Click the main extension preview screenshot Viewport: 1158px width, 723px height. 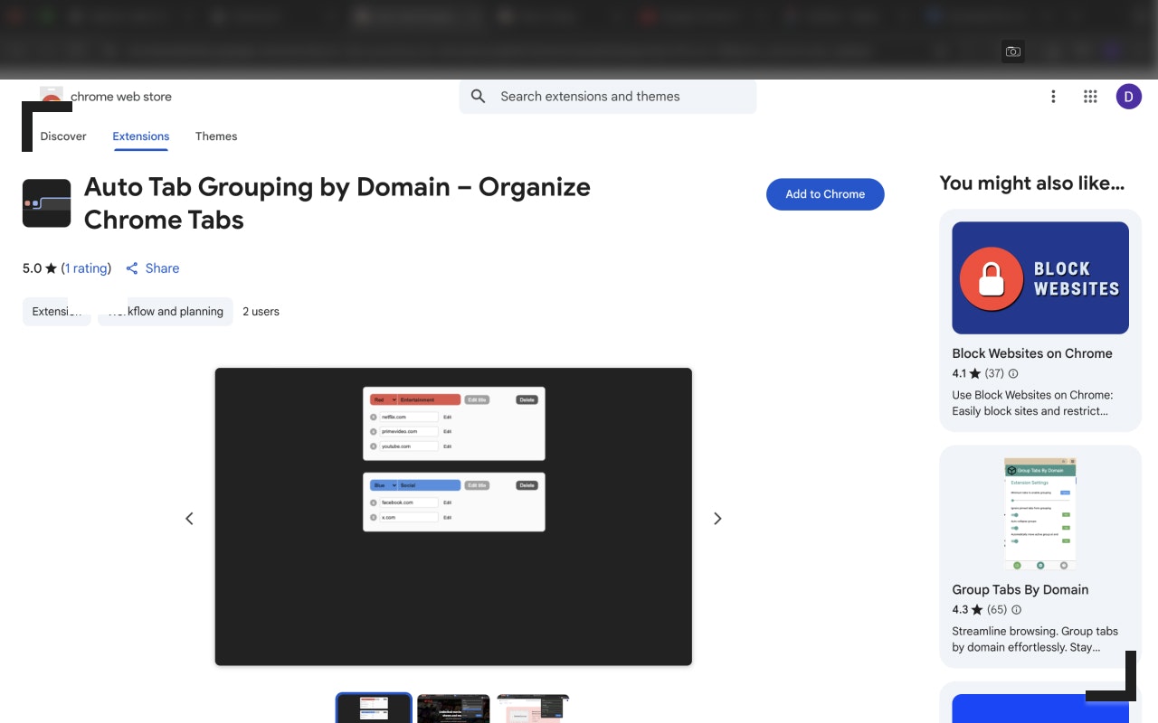[453, 517]
